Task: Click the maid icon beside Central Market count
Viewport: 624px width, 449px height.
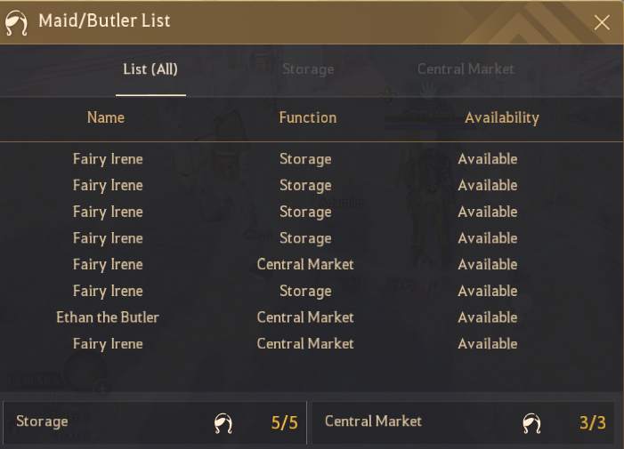Action: click(x=531, y=423)
